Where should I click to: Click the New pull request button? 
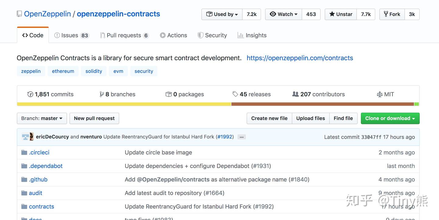tap(94, 119)
